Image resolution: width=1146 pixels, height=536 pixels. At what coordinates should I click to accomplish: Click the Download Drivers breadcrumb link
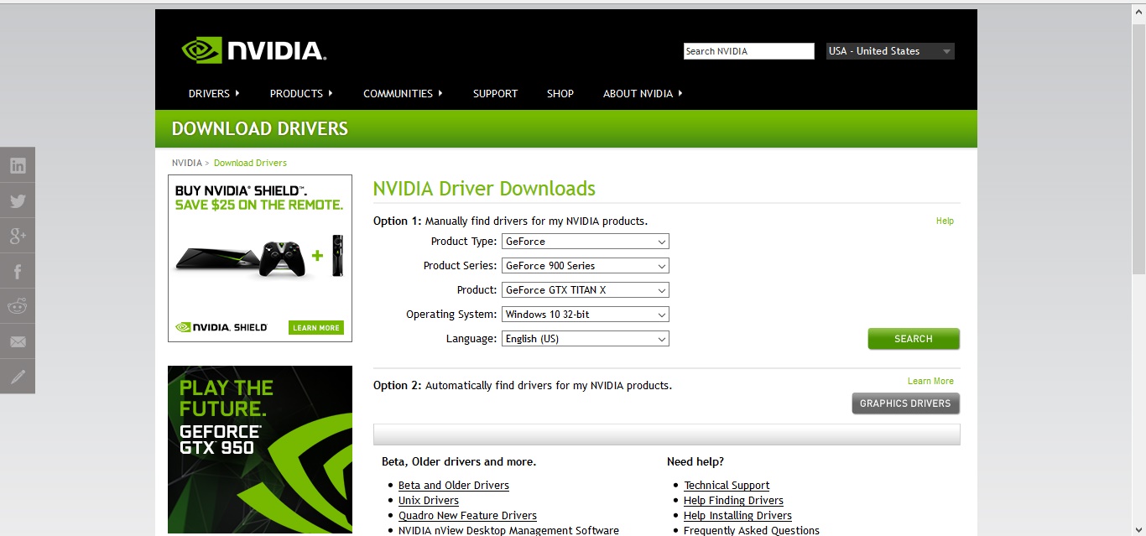(250, 163)
